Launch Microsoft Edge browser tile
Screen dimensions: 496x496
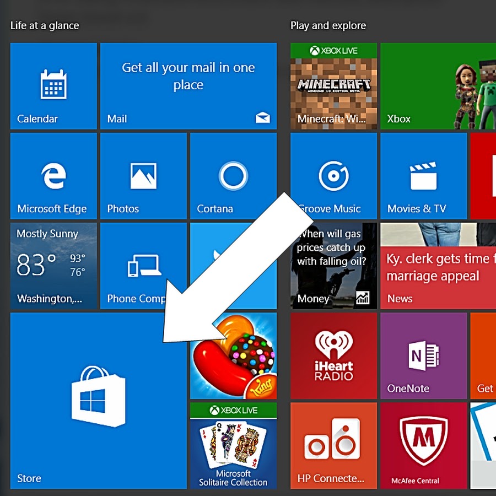pyautogui.click(x=53, y=176)
